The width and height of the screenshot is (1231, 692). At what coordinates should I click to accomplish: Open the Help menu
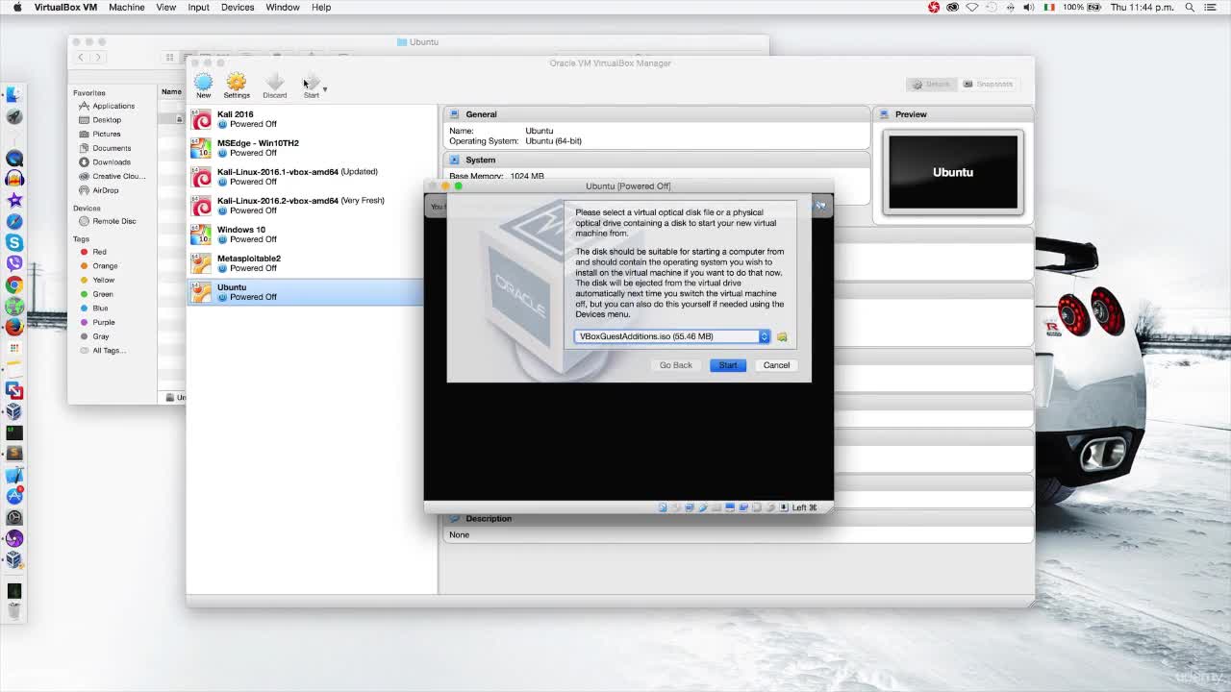321,7
